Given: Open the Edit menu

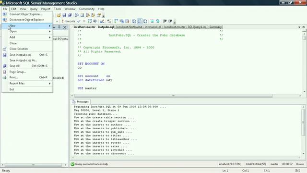Looking at the screenshot, I should [14, 9].
